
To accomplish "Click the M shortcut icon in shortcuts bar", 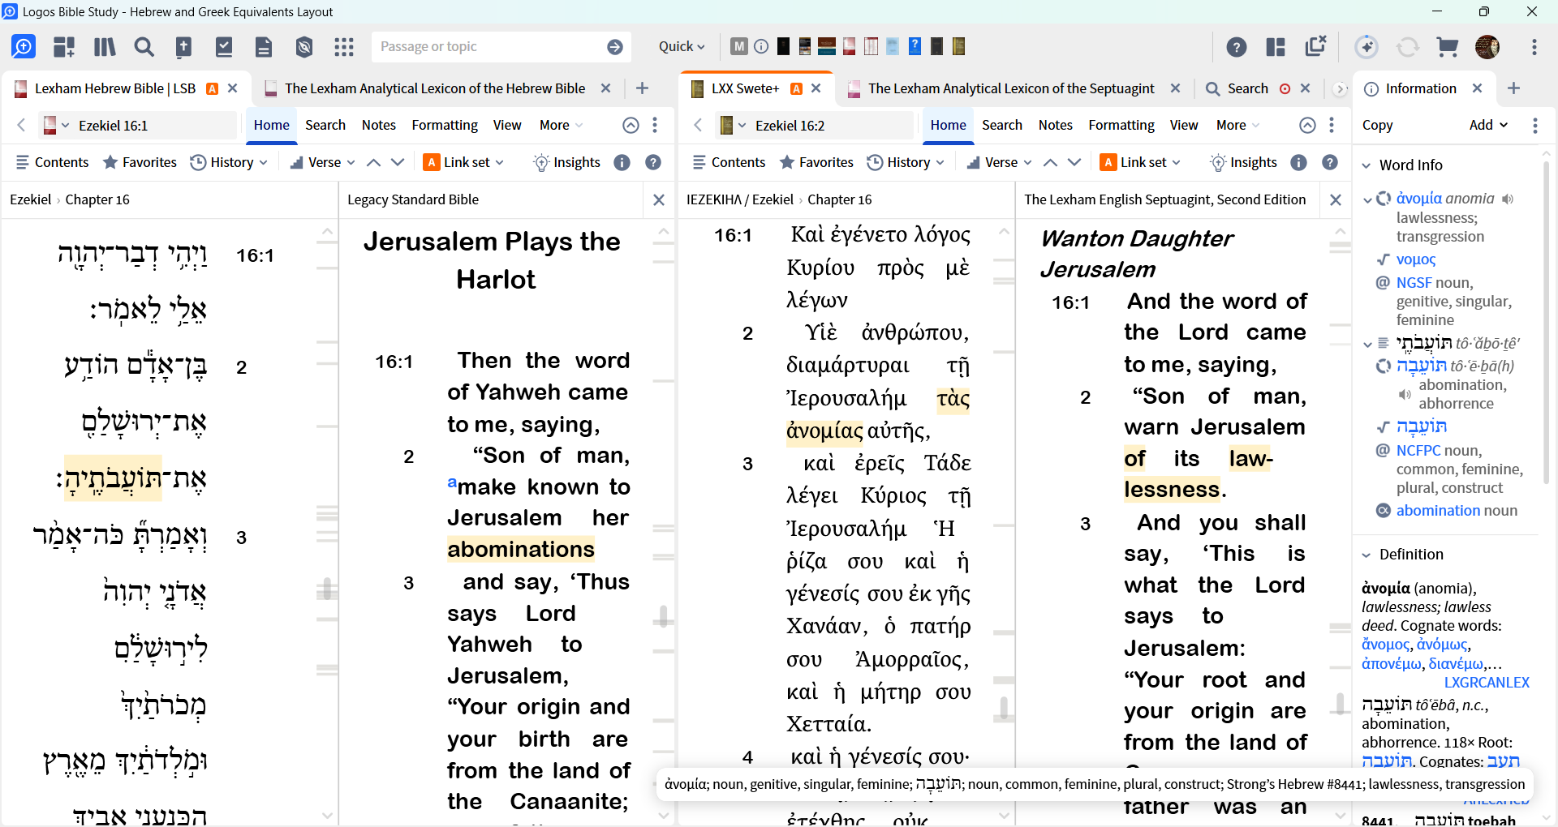I will coord(738,46).
